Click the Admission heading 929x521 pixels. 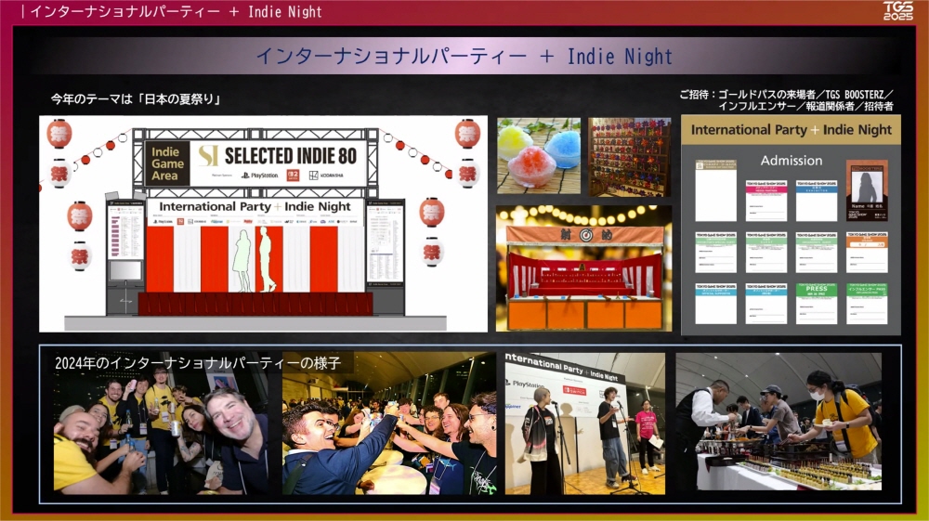click(791, 161)
